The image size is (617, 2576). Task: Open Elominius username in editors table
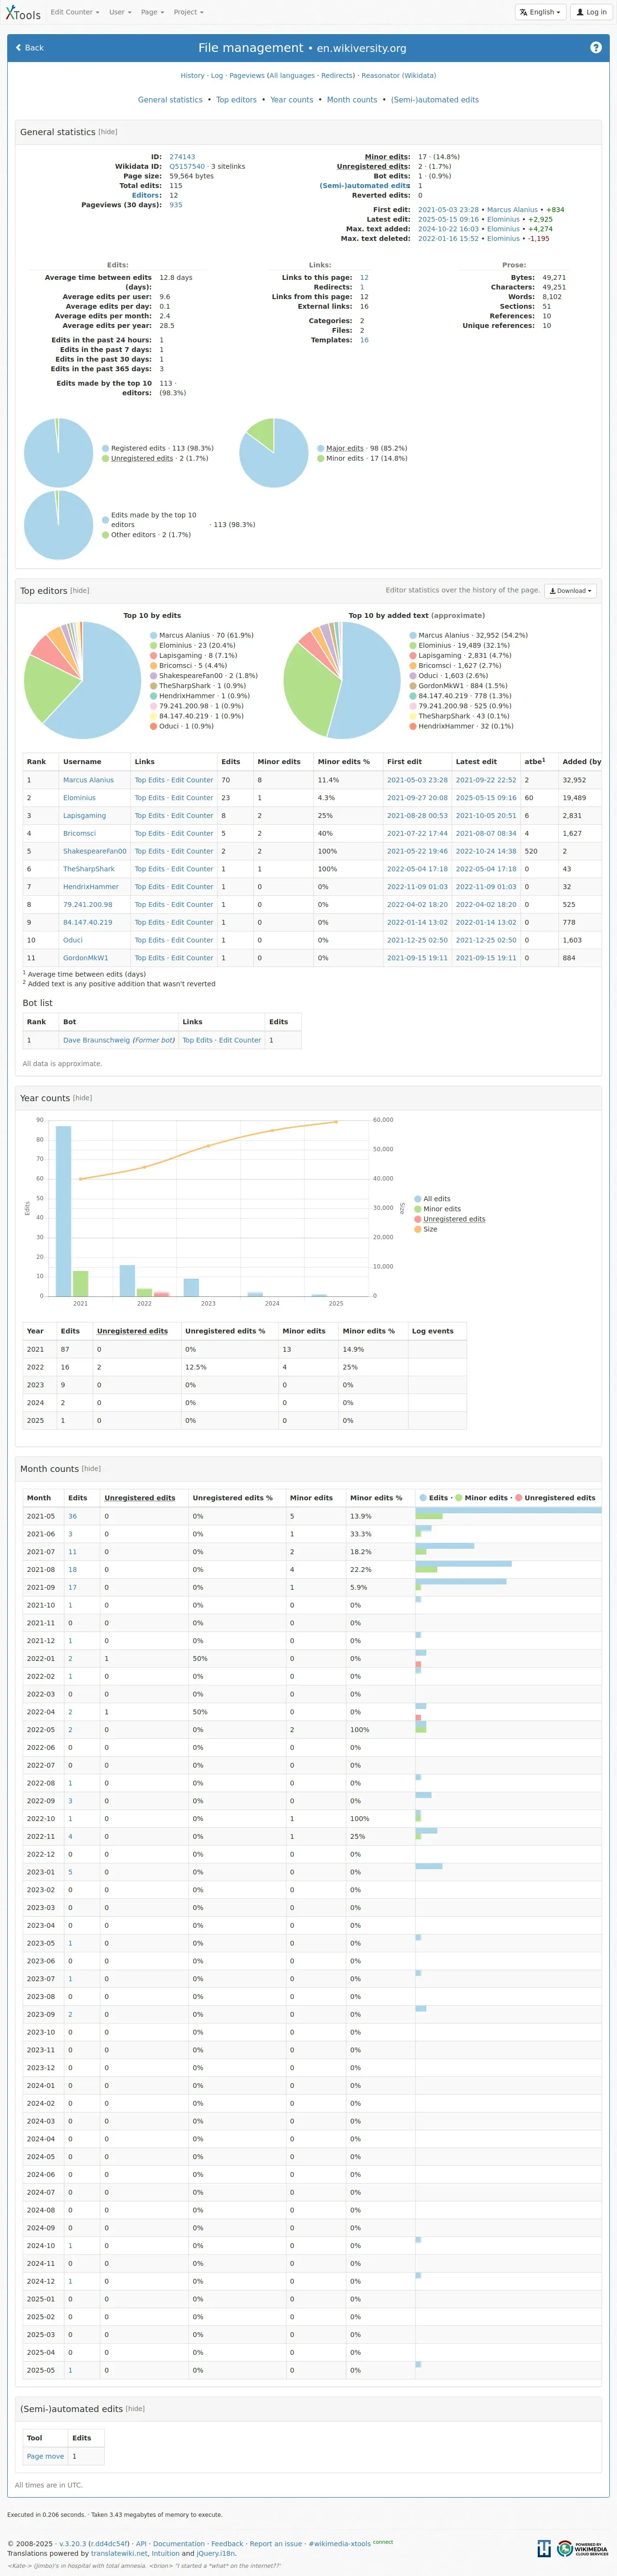(79, 798)
